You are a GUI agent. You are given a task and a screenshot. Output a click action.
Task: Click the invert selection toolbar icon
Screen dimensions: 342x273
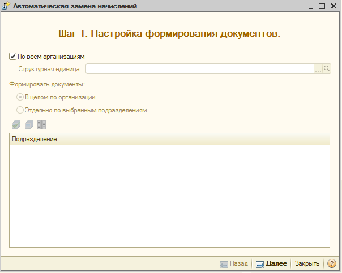tap(41, 125)
